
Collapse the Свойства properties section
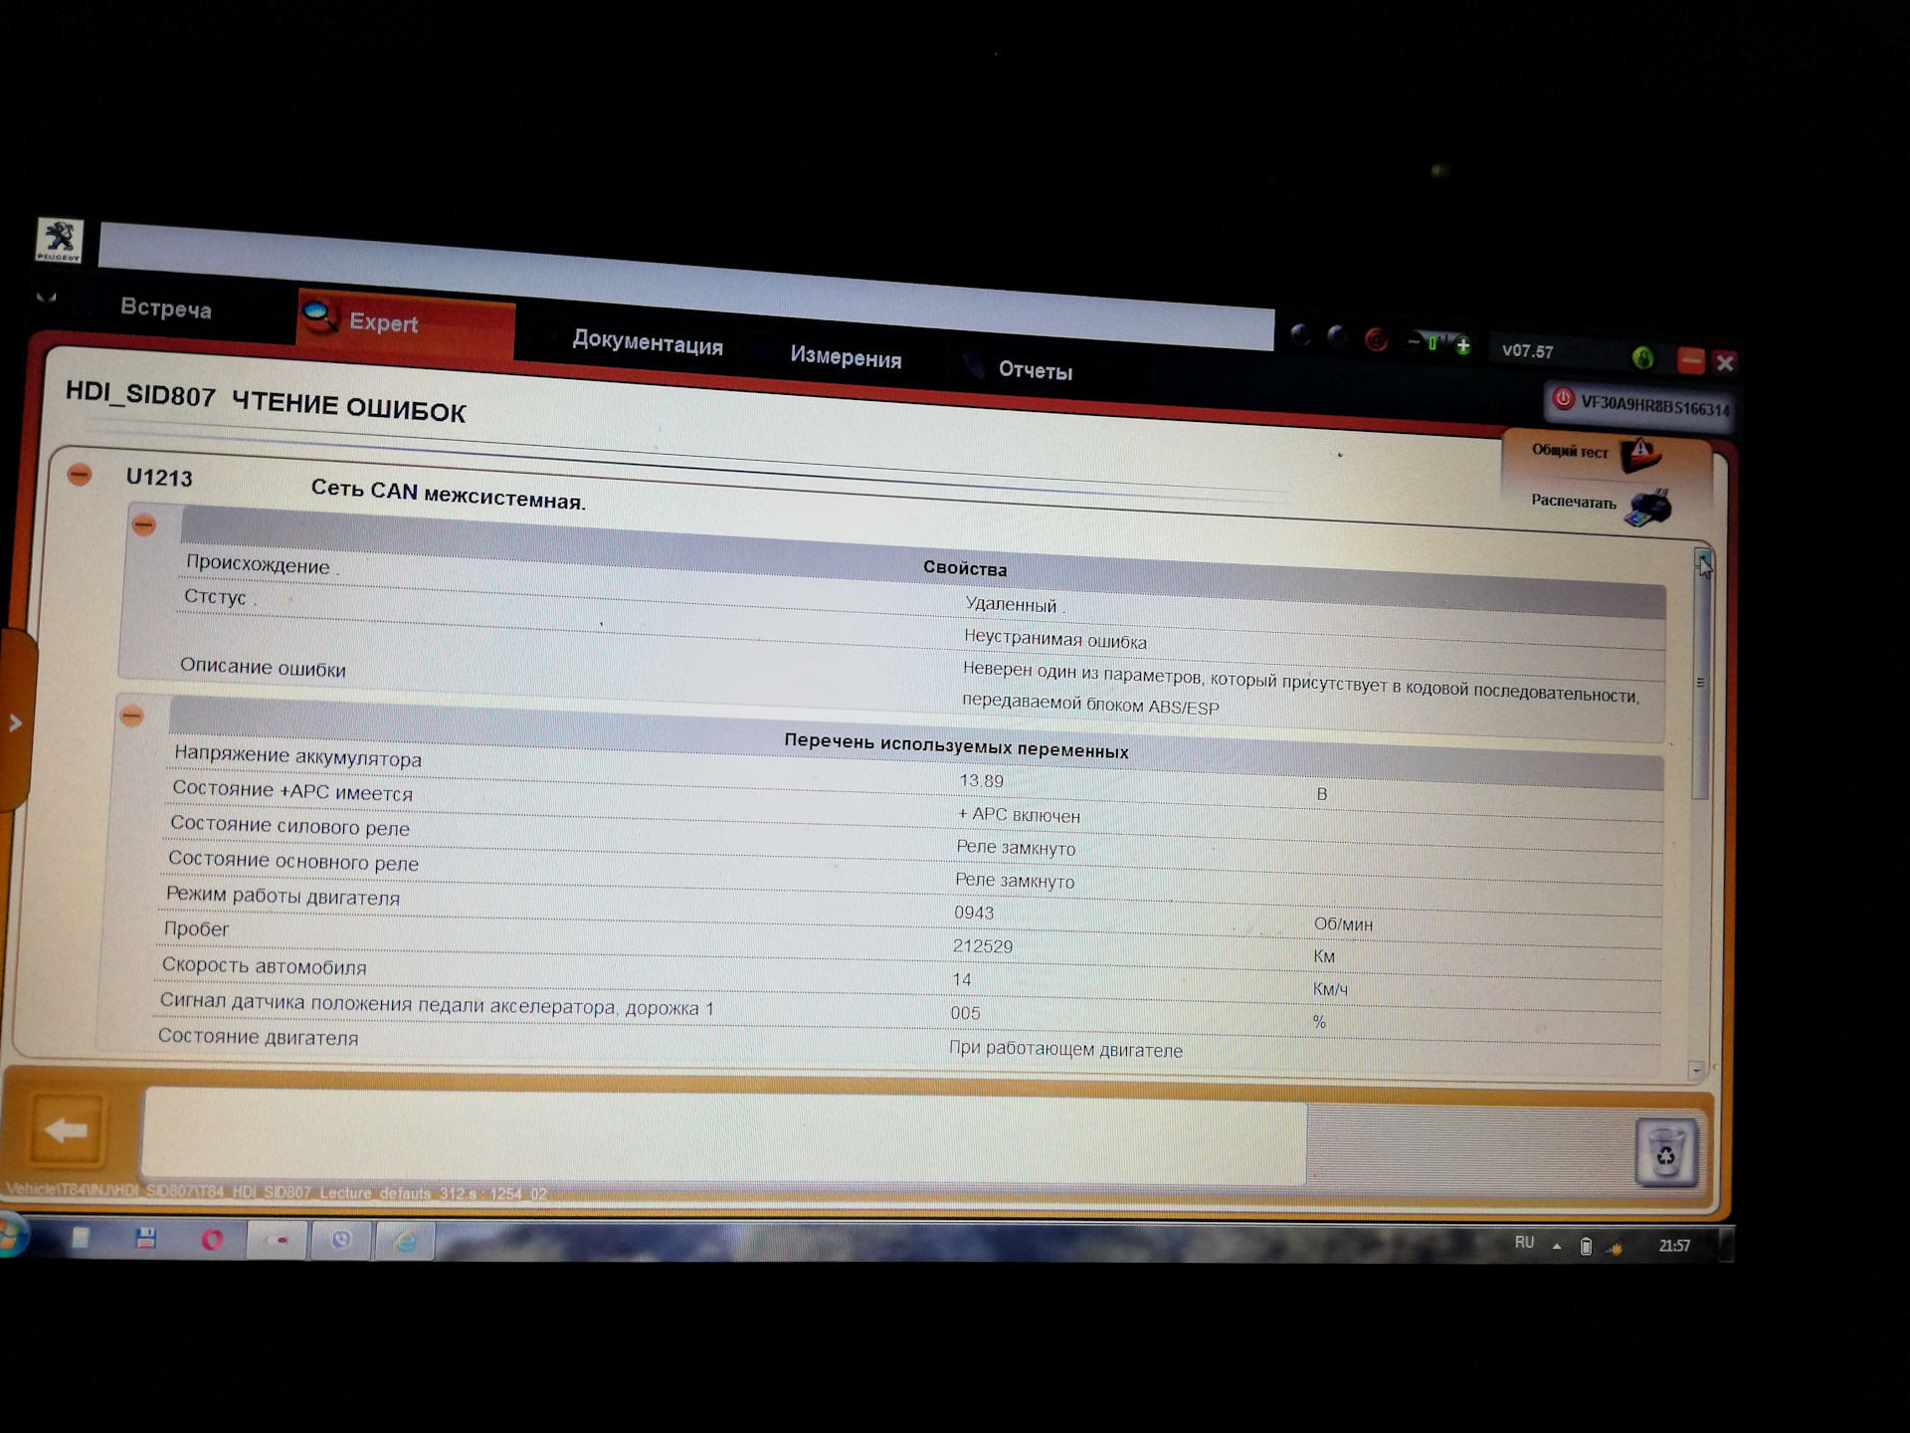pyautogui.click(x=144, y=524)
